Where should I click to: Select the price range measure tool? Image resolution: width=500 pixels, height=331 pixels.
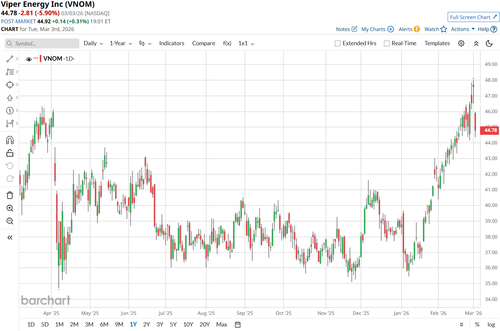[x=10, y=123]
